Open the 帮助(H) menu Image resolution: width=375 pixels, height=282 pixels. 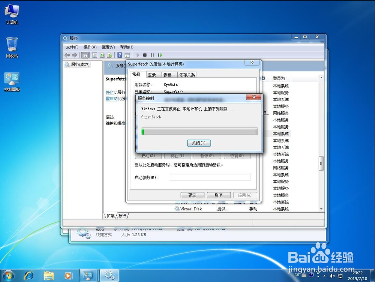tap(126, 47)
